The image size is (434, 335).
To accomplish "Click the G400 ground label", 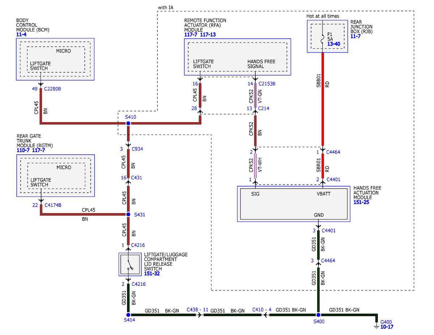I will [387, 322].
